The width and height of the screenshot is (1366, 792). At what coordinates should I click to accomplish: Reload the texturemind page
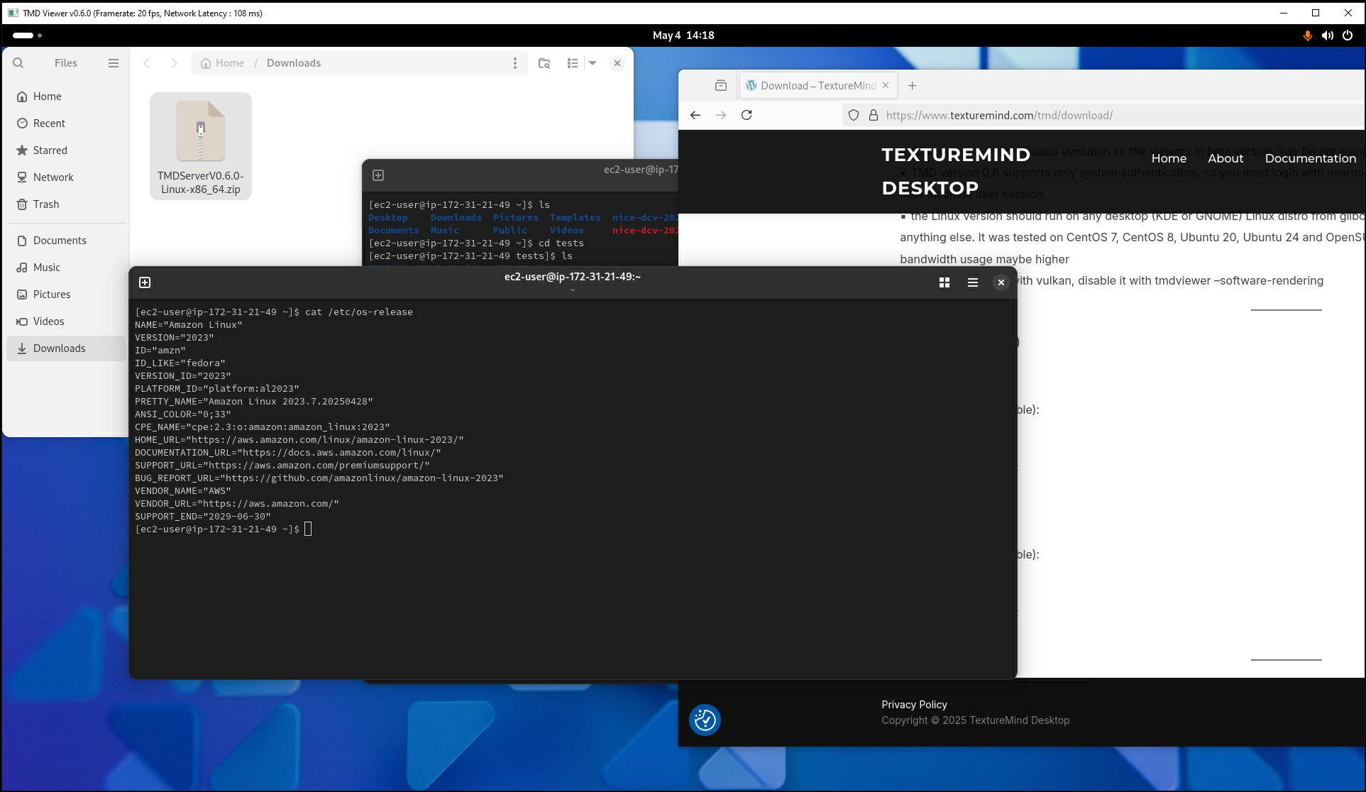747,115
